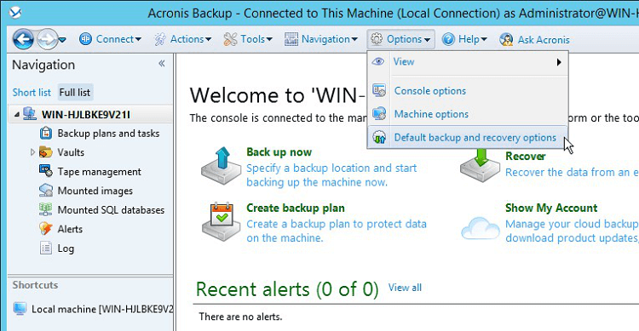Image resolution: width=639 pixels, height=331 pixels.
Task: Expand the Vaults tree node
Action: 32,152
